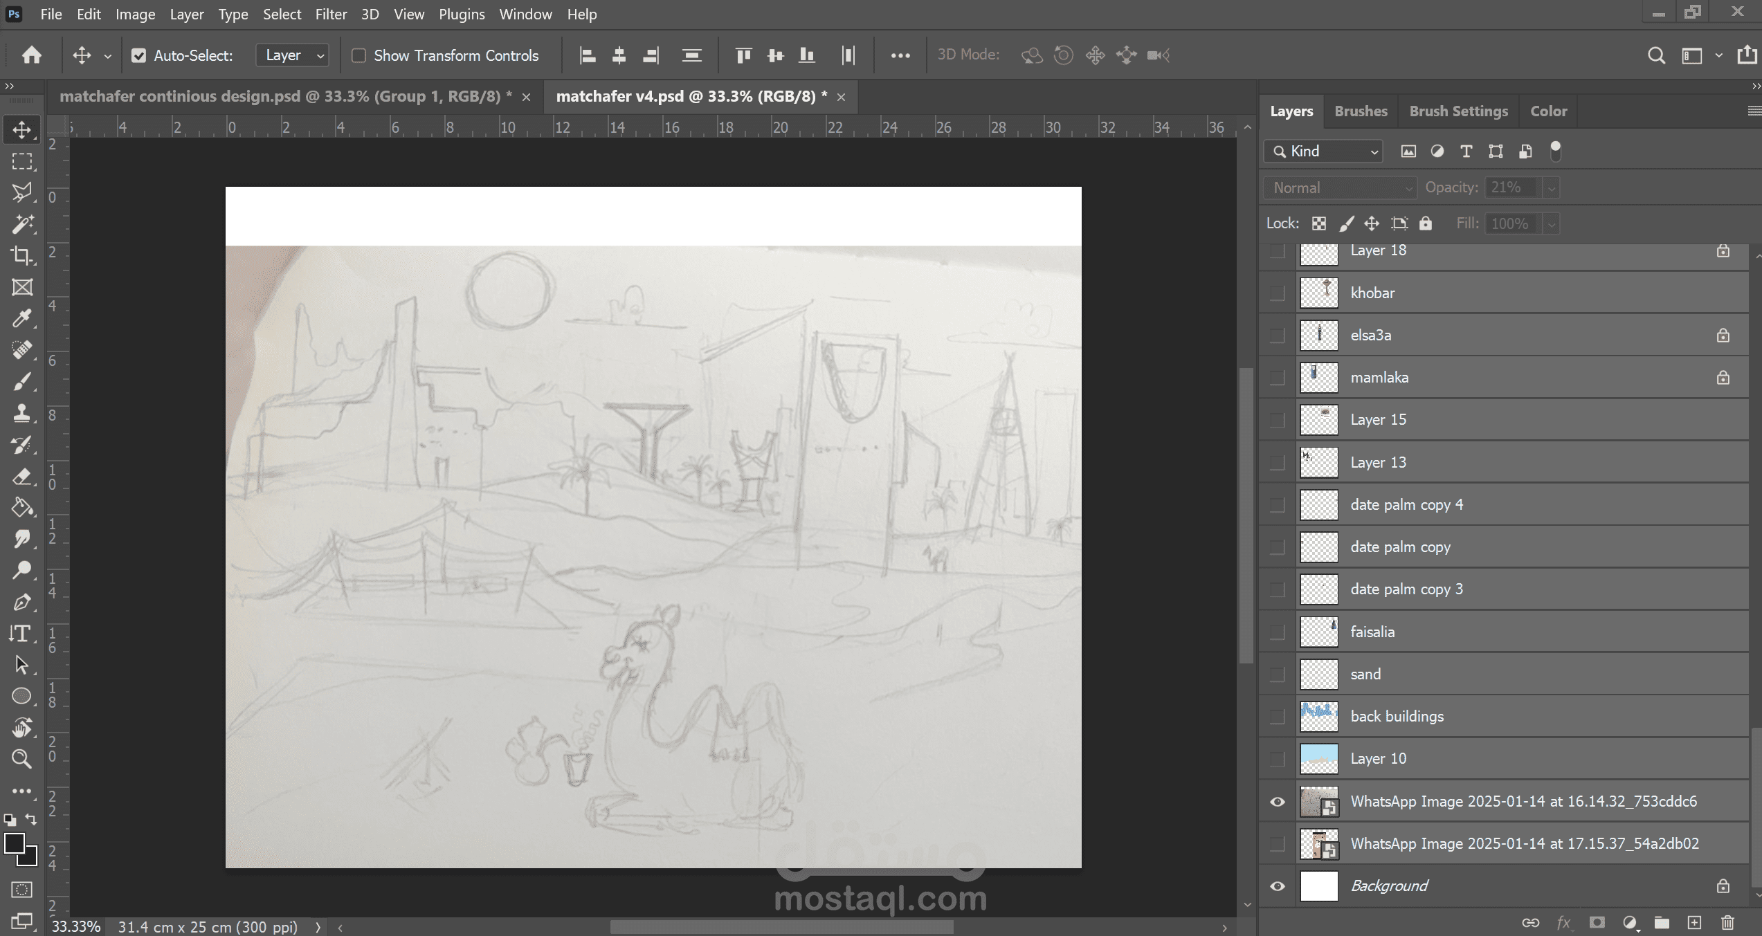This screenshot has width=1762, height=936.
Task: Open the Normal blend mode dropdown
Action: coord(1340,187)
